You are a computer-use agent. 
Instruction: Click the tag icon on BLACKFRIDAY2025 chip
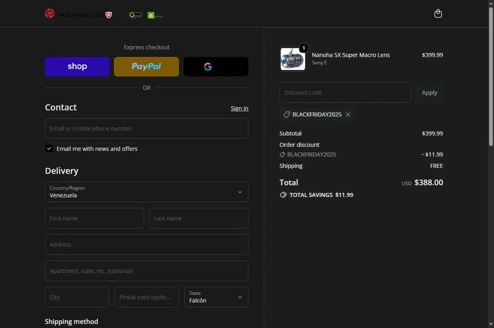(286, 114)
